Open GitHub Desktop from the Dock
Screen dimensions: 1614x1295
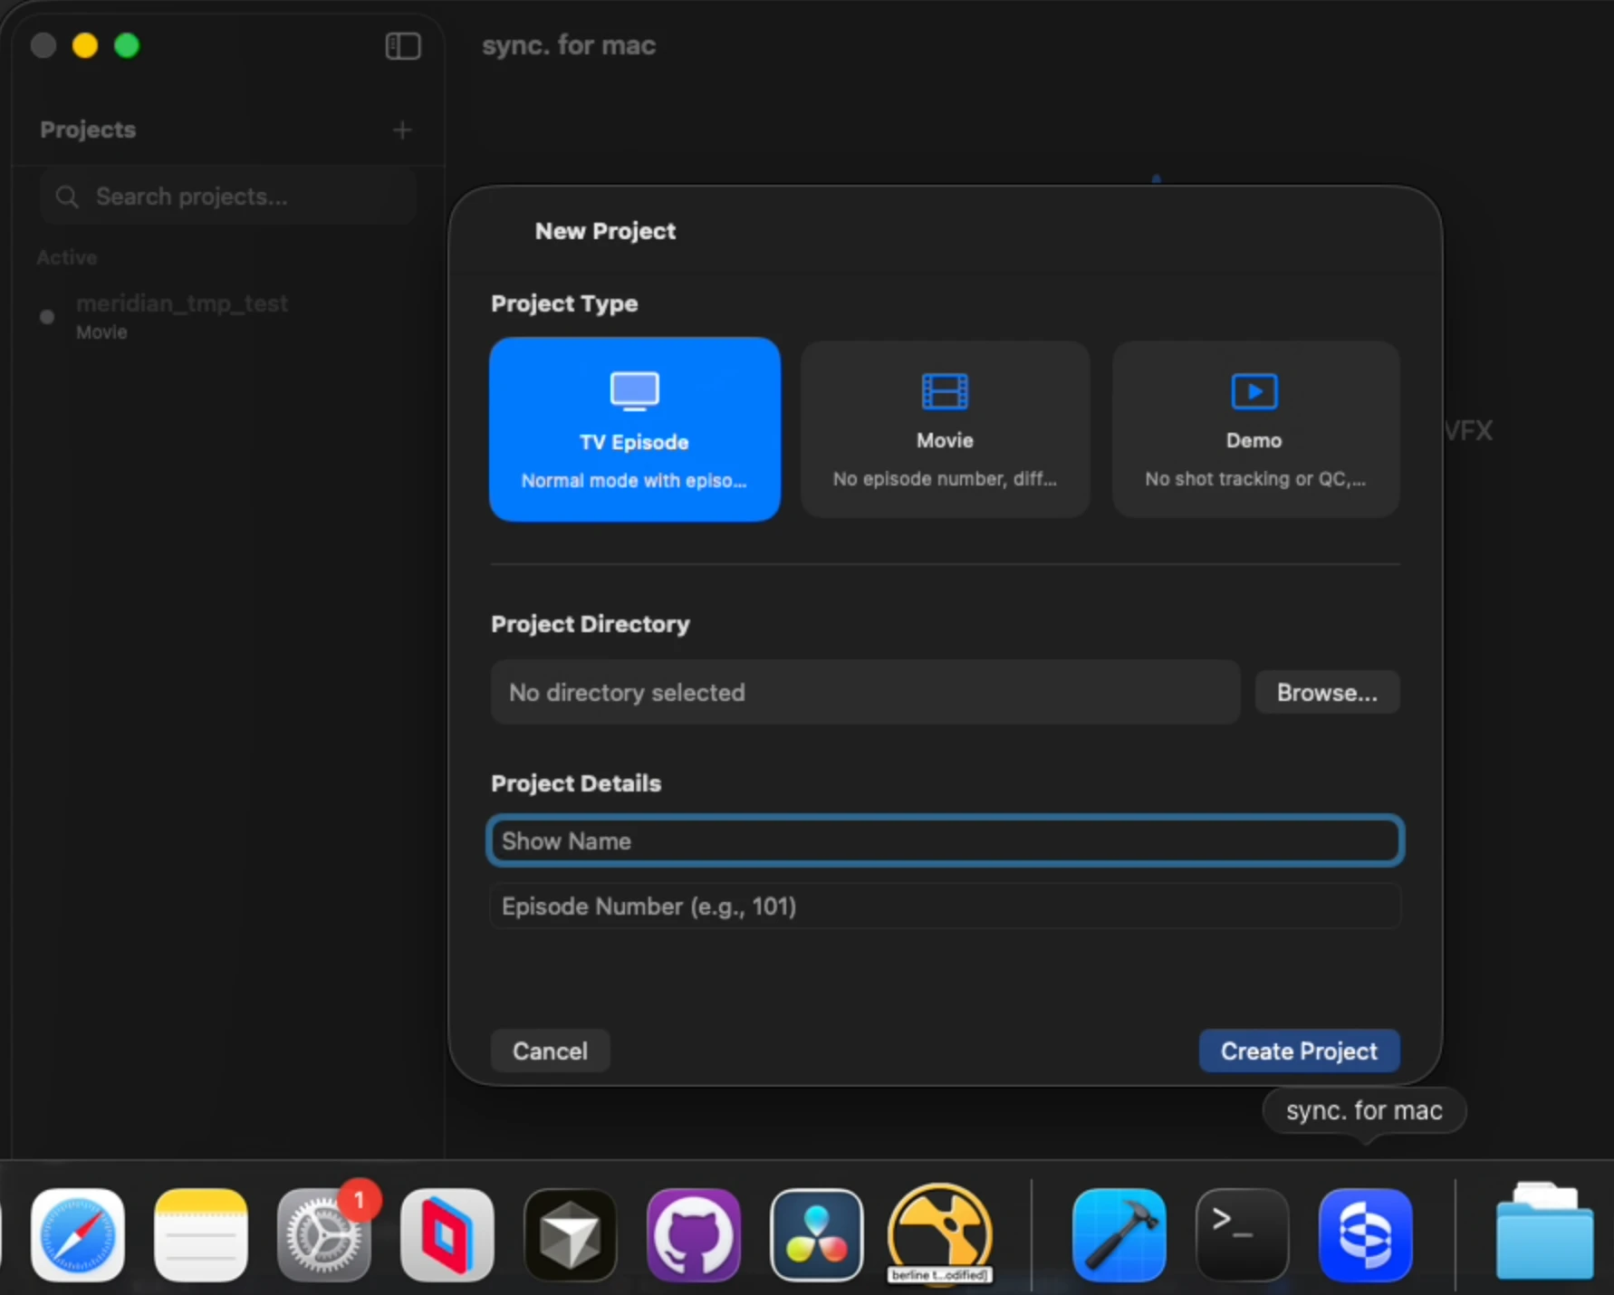(694, 1234)
